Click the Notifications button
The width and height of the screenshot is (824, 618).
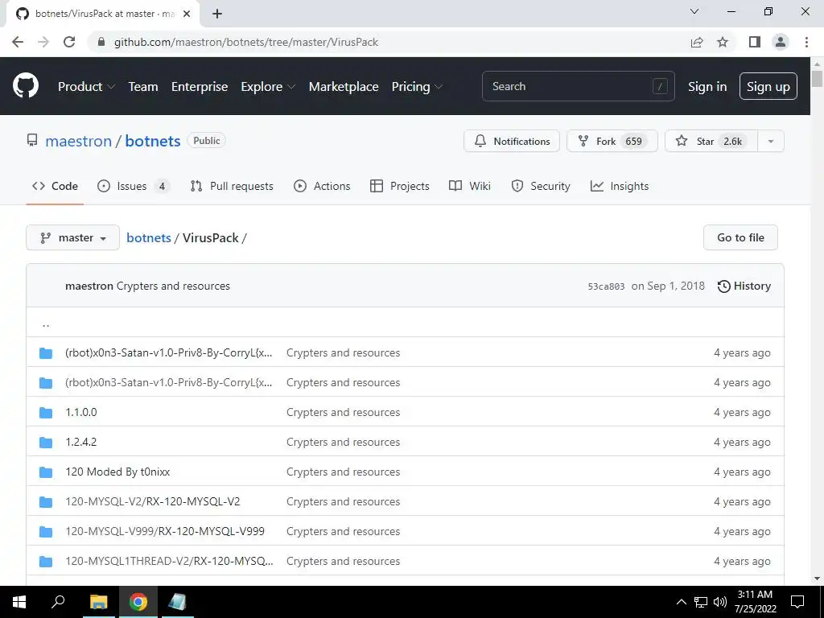tap(512, 142)
